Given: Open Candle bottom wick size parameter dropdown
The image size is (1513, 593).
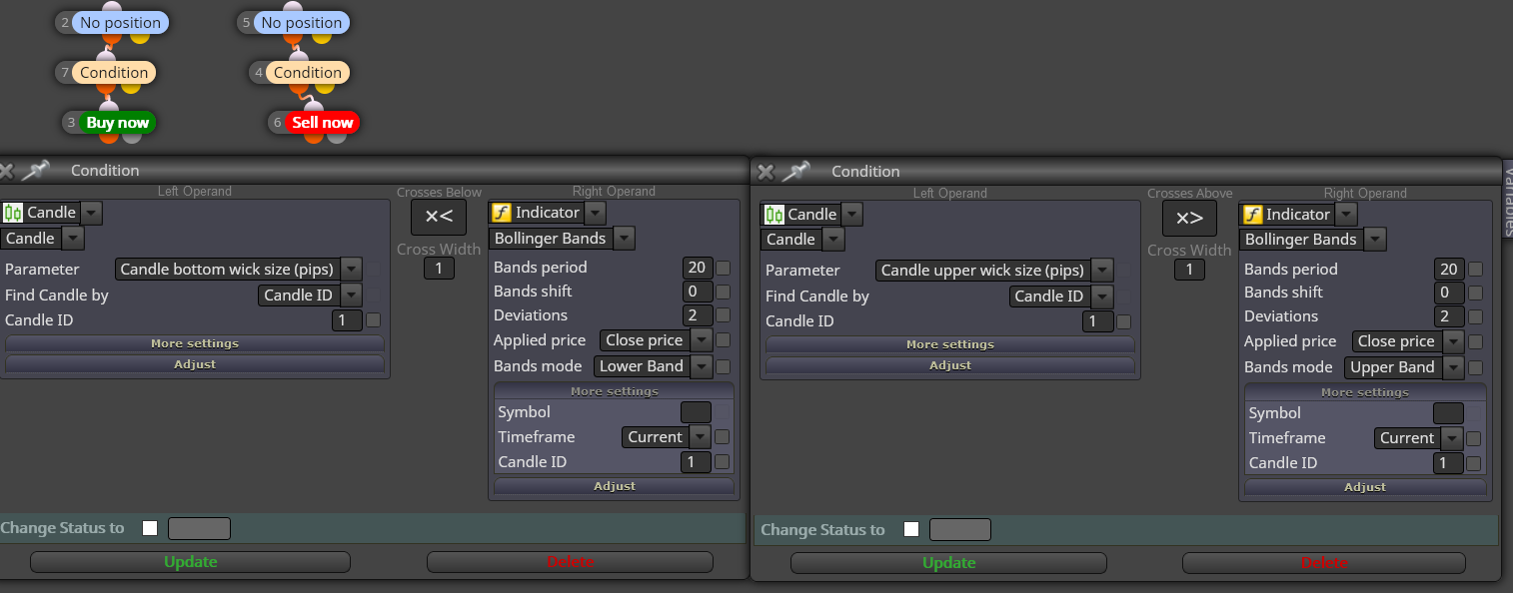Looking at the screenshot, I should coord(351,270).
